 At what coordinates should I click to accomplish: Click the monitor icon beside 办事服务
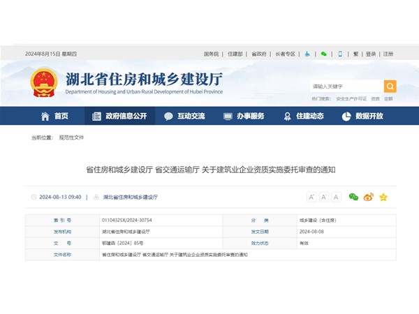tap(228, 116)
